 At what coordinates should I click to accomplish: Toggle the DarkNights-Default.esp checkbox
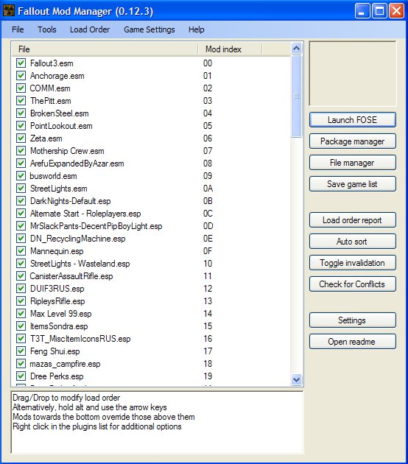pos(21,201)
